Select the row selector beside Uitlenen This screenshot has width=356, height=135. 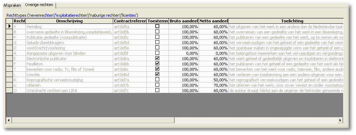tap(9, 85)
